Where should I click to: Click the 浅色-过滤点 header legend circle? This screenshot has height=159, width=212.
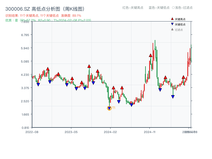click(x=173, y=8)
